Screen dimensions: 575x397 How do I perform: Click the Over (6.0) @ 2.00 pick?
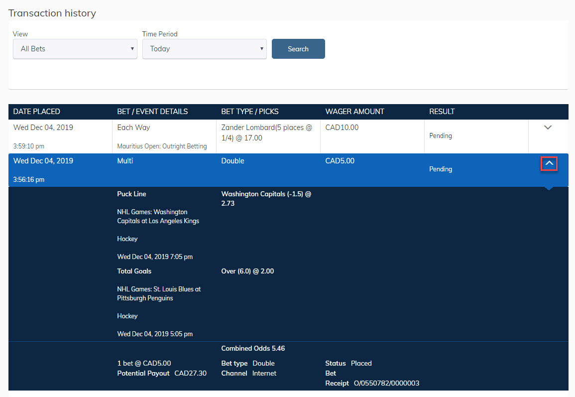[247, 271]
